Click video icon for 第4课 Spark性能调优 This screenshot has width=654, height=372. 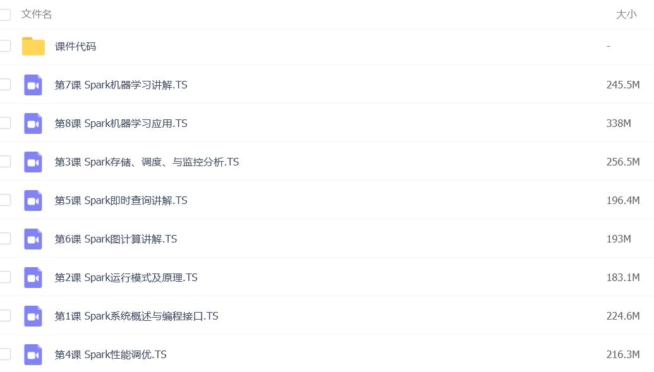pyautogui.click(x=33, y=354)
